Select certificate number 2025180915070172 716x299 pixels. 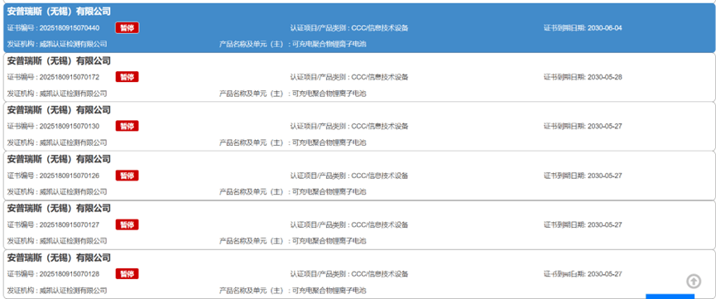70,77
